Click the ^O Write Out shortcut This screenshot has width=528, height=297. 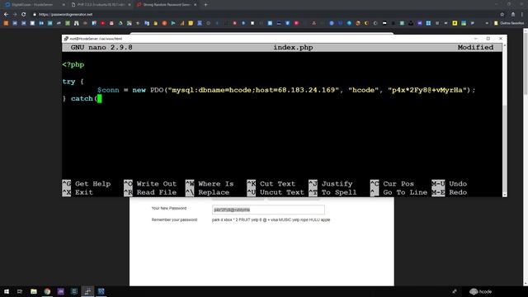pos(150,184)
